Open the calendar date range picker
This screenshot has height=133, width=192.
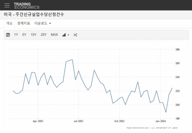tap(8, 35)
